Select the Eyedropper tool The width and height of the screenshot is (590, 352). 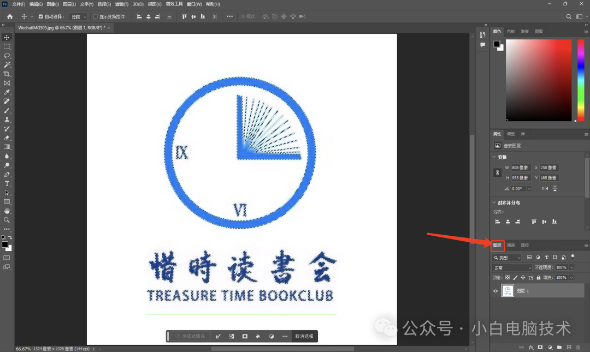[7, 92]
